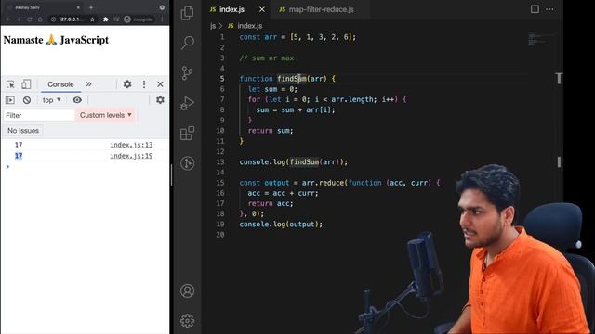Create a live expression with the eye icon
The height and width of the screenshot is (334, 595).
click(77, 100)
